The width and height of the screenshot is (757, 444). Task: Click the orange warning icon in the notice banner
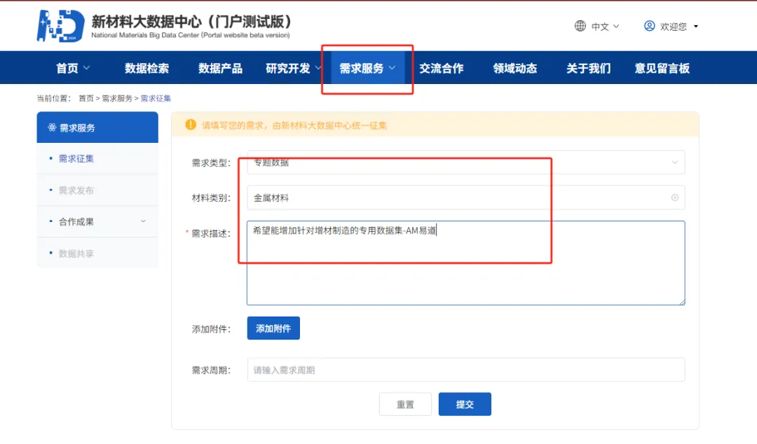point(191,125)
